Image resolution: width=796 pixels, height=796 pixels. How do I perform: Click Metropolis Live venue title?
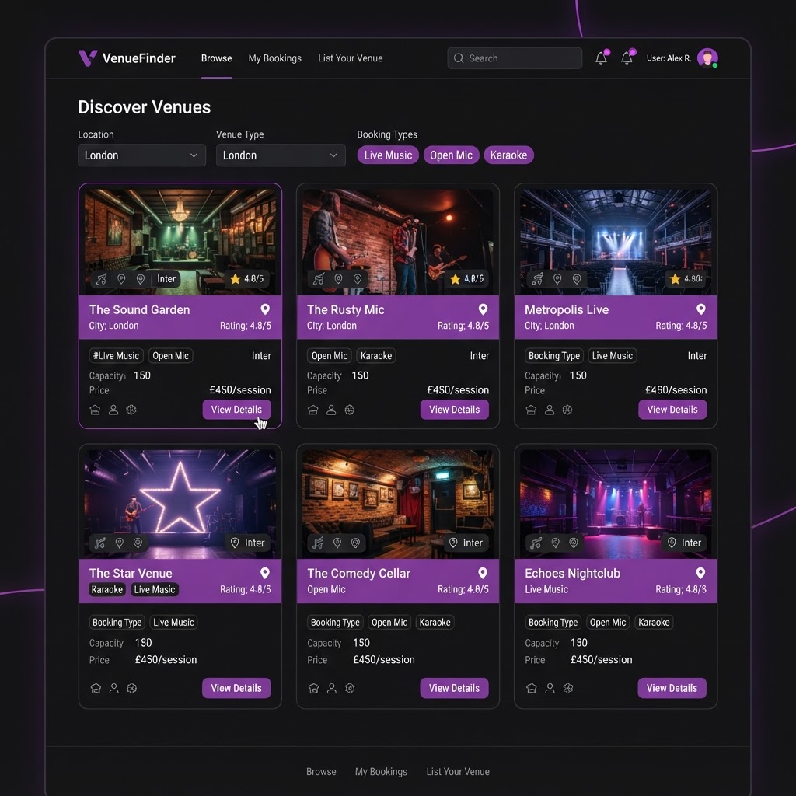tap(567, 309)
